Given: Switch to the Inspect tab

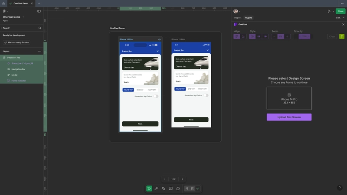Looking at the screenshot, I should point(238,18).
